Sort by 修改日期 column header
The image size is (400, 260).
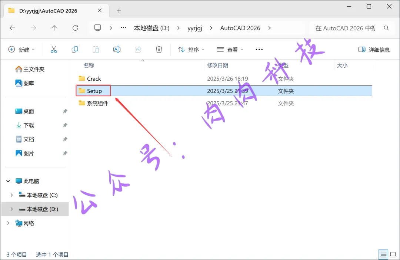pyautogui.click(x=218, y=65)
